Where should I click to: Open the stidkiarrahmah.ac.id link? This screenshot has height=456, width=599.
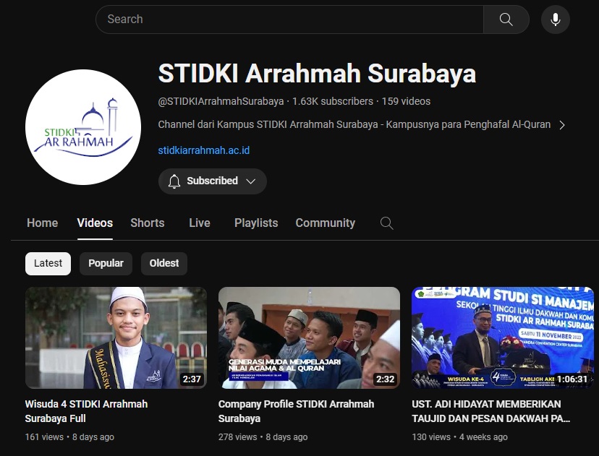pyautogui.click(x=203, y=150)
